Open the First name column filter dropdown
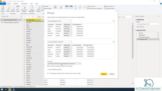 [42, 20]
